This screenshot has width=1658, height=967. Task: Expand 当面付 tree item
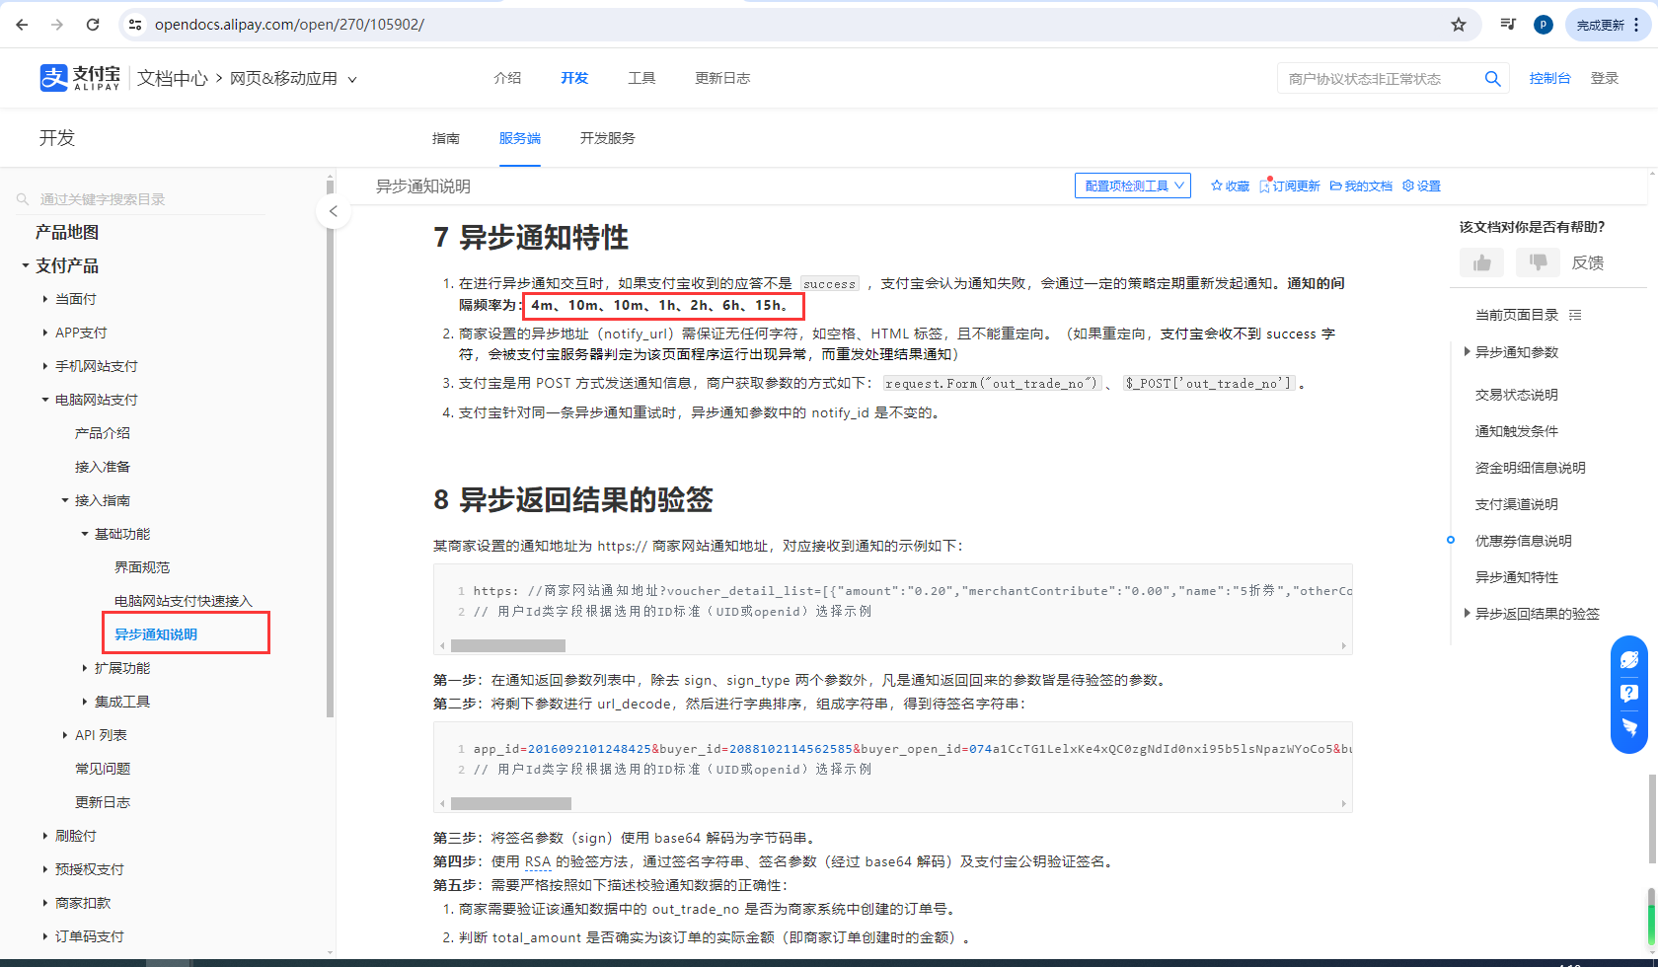point(45,299)
